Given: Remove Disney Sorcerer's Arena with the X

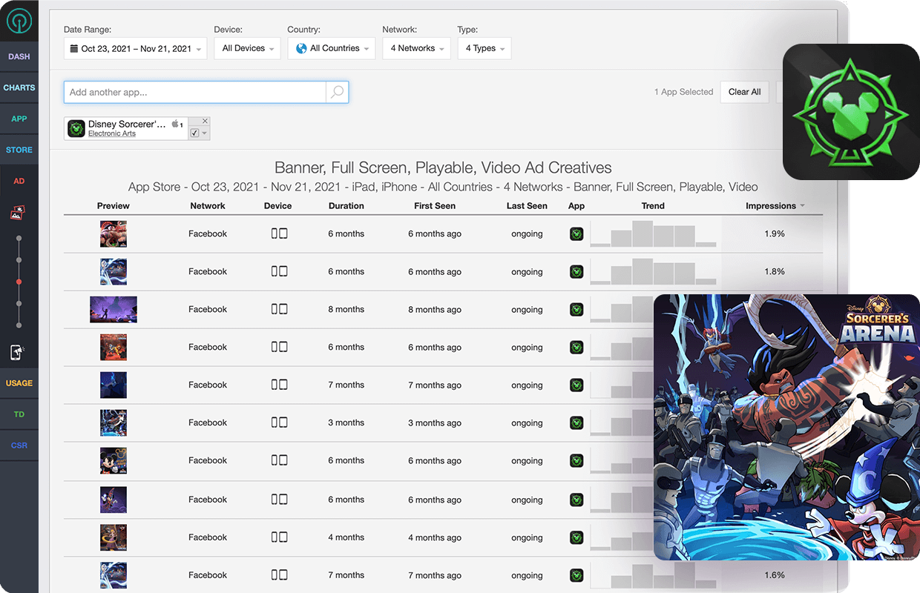Looking at the screenshot, I should (x=205, y=122).
